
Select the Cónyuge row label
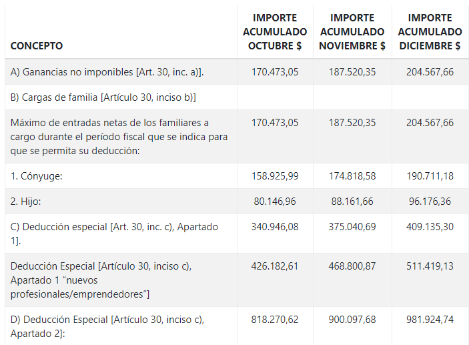pos(36,176)
